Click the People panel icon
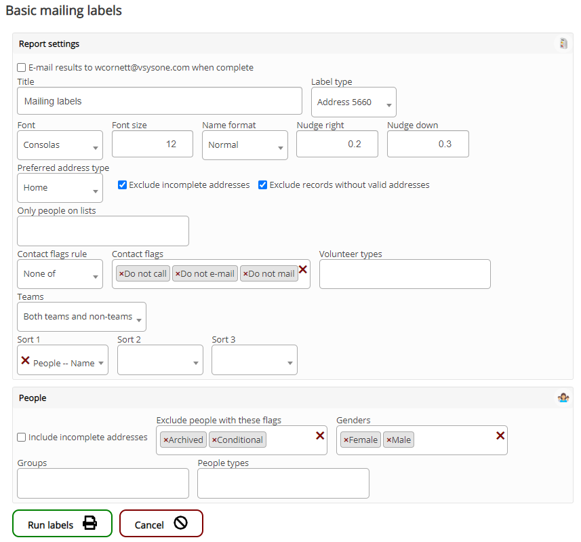Image resolution: width=581 pixels, height=542 pixels. [x=563, y=398]
